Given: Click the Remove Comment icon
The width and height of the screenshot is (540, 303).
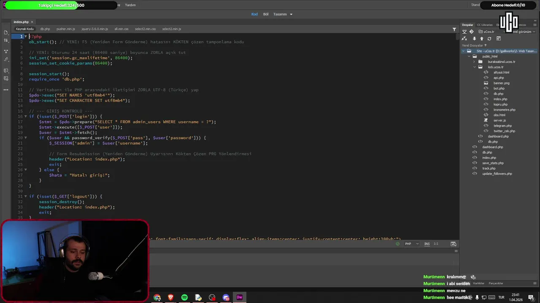Looking at the screenshot, I should 6,79.
